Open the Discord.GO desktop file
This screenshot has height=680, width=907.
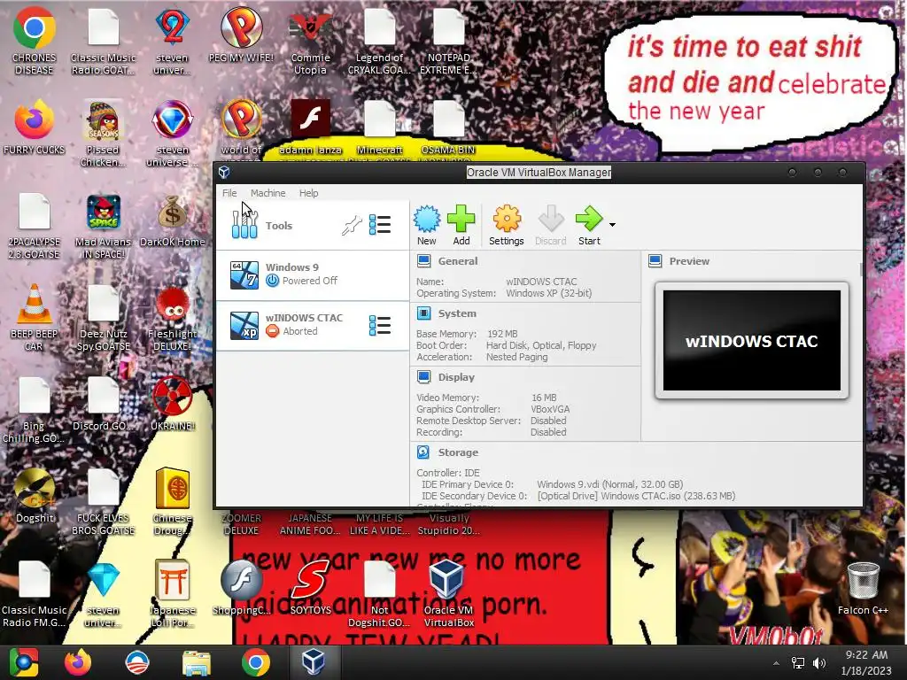click(103, 404)
